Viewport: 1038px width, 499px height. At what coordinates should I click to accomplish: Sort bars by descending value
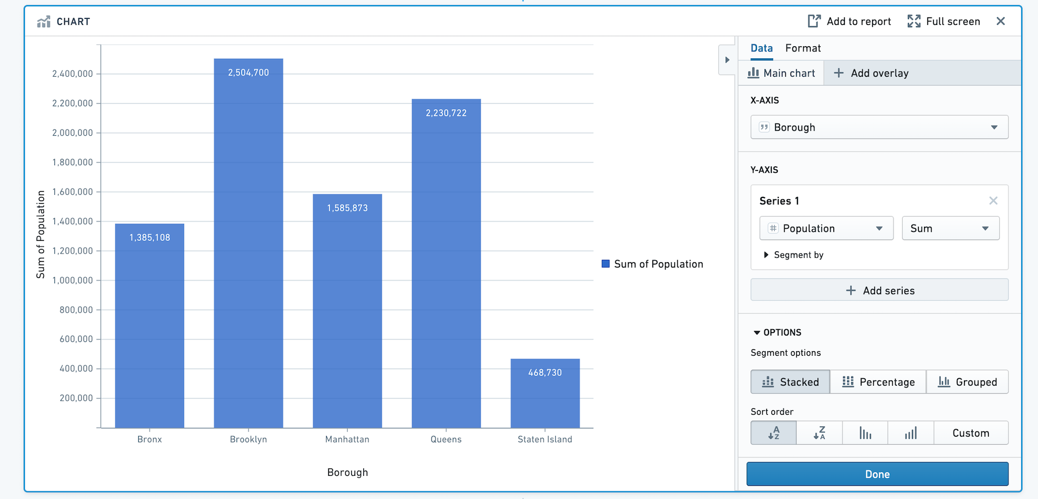865,433
